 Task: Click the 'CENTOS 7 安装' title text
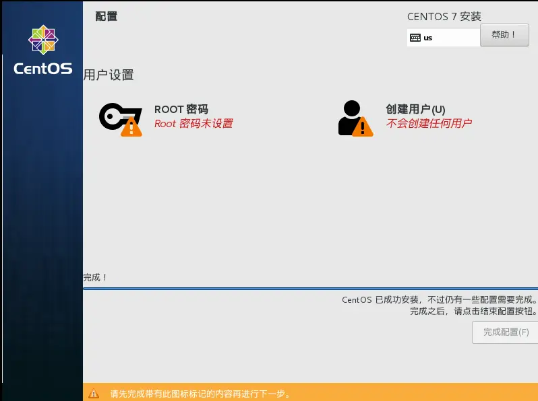click(444, 16)
